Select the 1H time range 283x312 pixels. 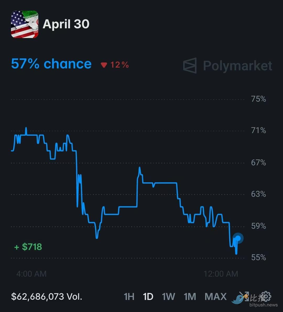(x=129, y=297)
